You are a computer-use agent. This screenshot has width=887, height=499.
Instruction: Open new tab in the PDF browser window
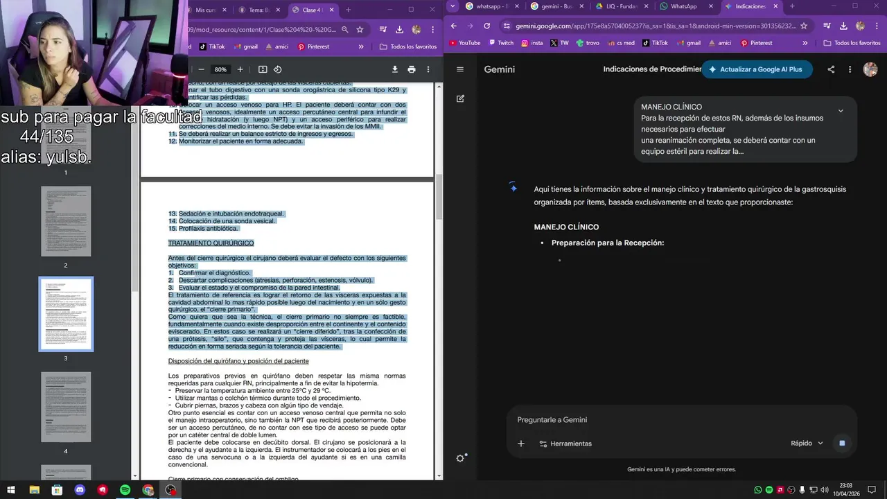click(x=348, y=10)
